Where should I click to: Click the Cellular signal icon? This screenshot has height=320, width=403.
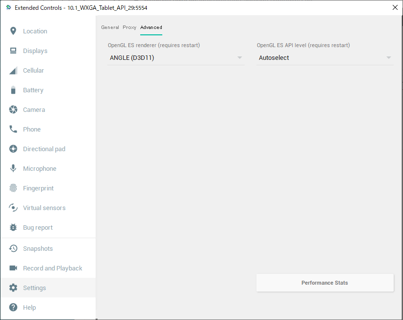(x=13, y=71)
